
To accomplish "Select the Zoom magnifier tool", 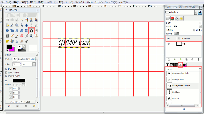I will coord(17,25).
